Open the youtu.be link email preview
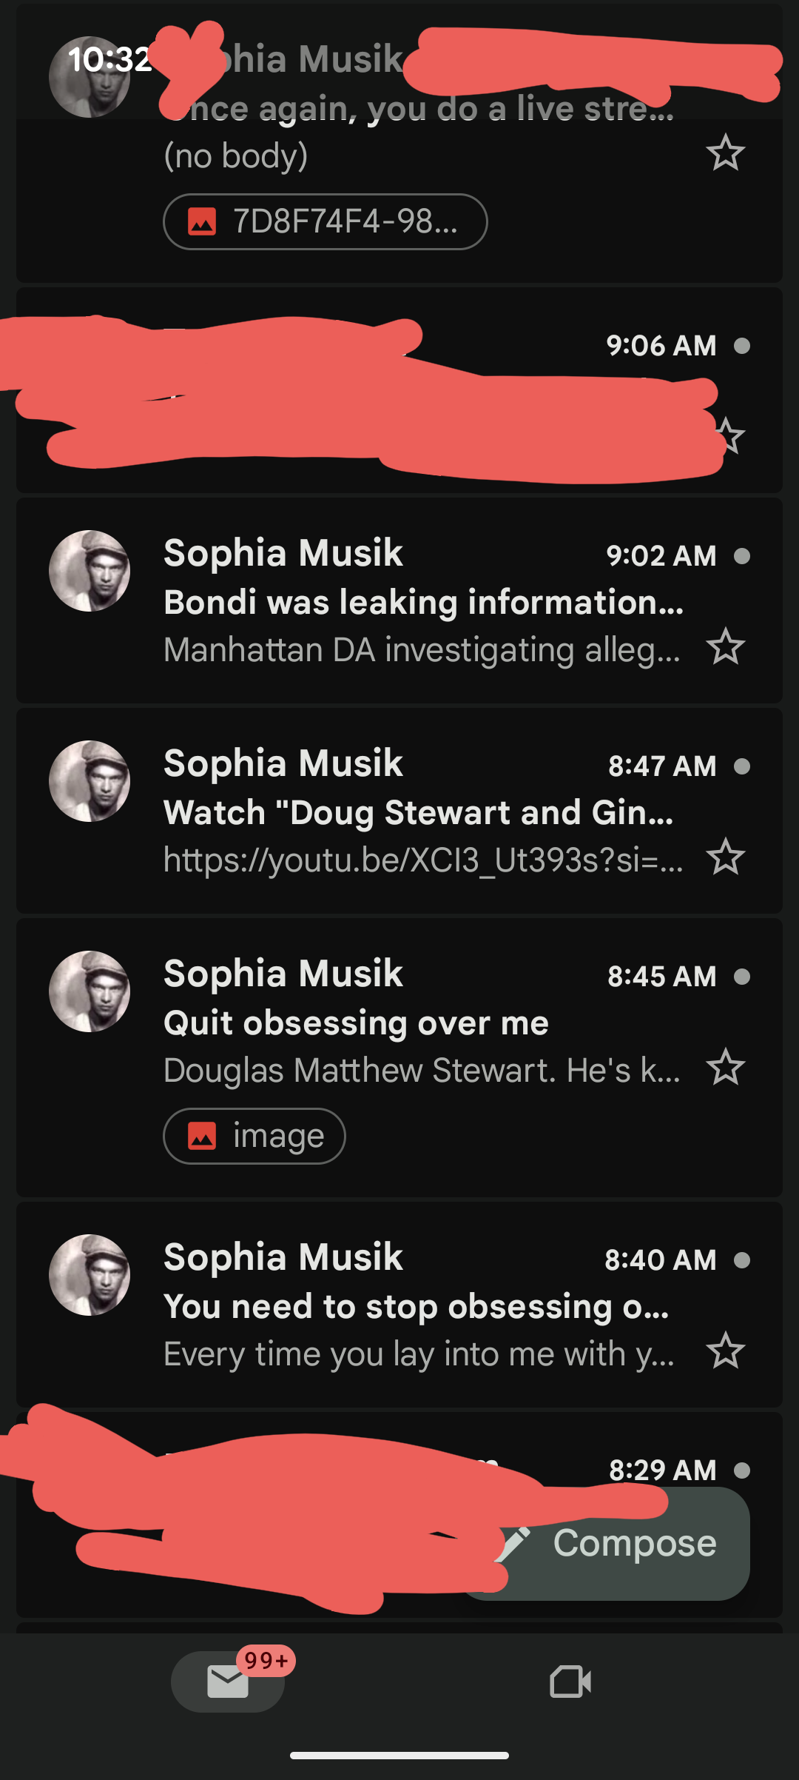 click(x=423, y=860)
